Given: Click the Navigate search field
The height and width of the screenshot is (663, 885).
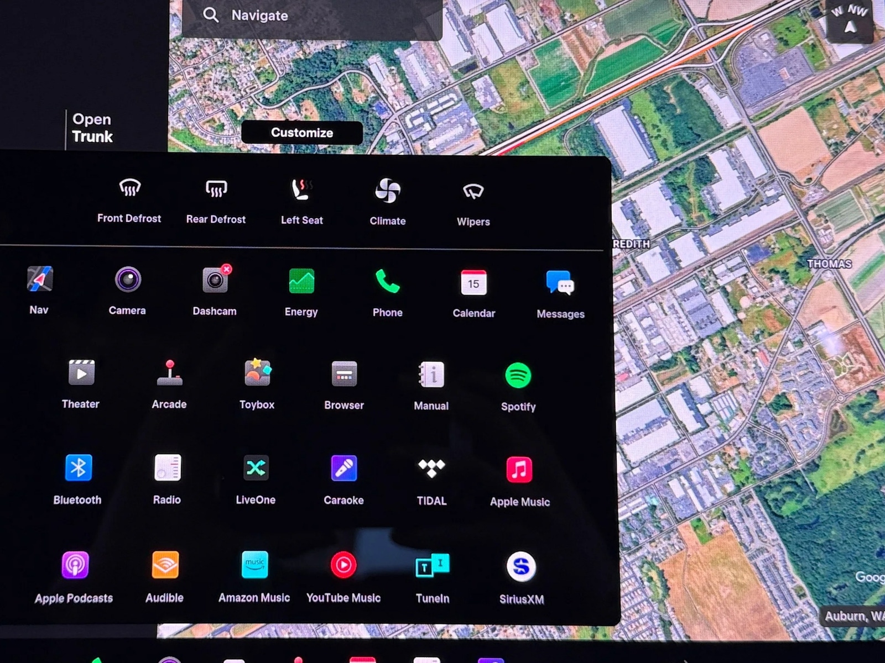Looking at the screenshot, I should click(x=313, y=15).
